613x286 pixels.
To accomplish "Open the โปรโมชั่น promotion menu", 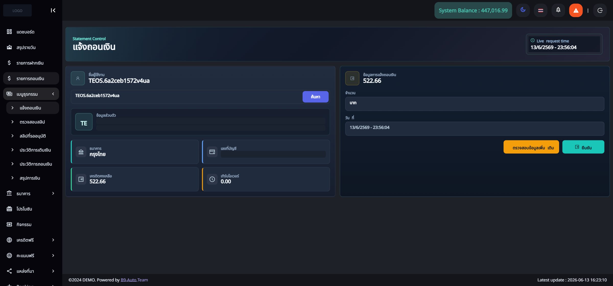I will 31,209.
